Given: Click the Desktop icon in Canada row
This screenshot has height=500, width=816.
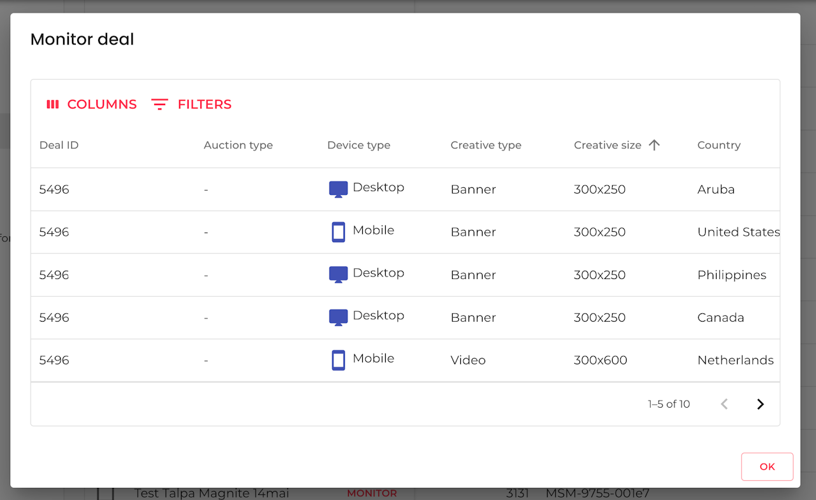Looking at the screenshot, I should coord(338,317).
